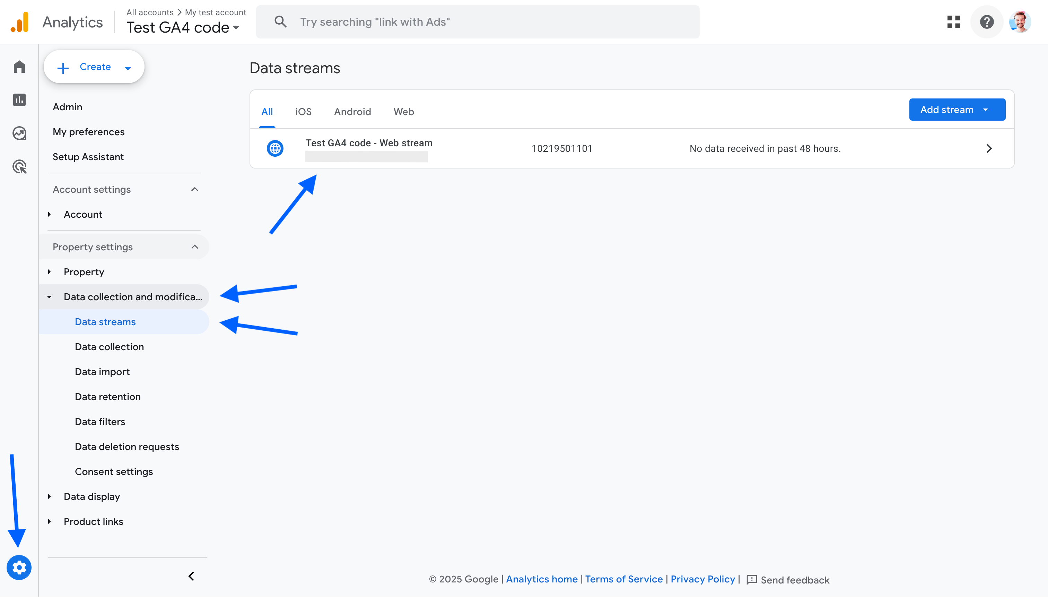
Task: Switch to the Web tab
Action: pos(404,112)
